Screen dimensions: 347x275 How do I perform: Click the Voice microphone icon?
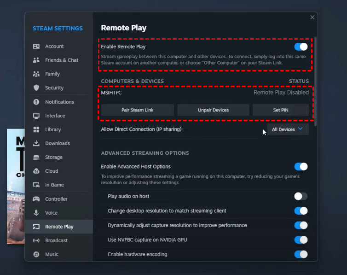tap(36, 213)
